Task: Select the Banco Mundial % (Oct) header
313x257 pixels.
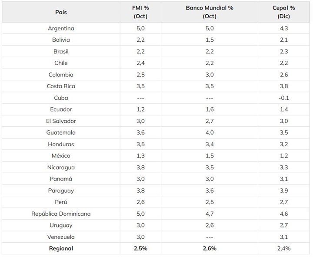Action: (x=210, y=12)
